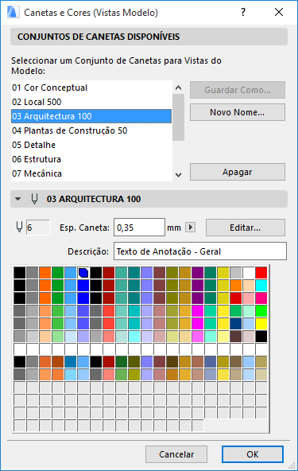Viewport: 298px width, 471px height.
Task: Click the 'Descrição' text field
Action: click(x=200, y=251)
